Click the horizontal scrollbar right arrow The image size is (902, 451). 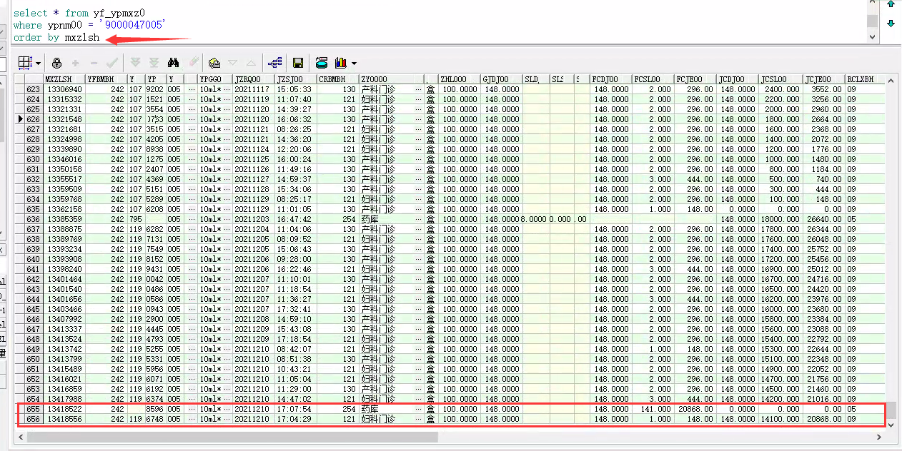click(x=880, y=437)
